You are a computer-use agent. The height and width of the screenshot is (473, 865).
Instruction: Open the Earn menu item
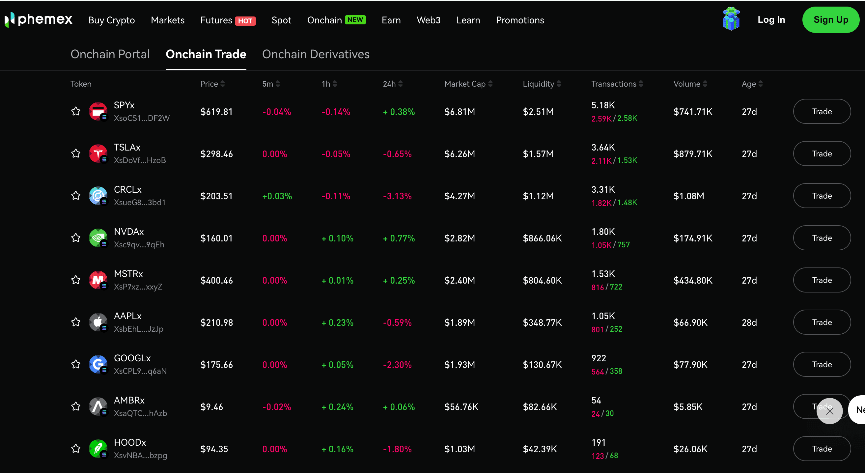point(391,20)
